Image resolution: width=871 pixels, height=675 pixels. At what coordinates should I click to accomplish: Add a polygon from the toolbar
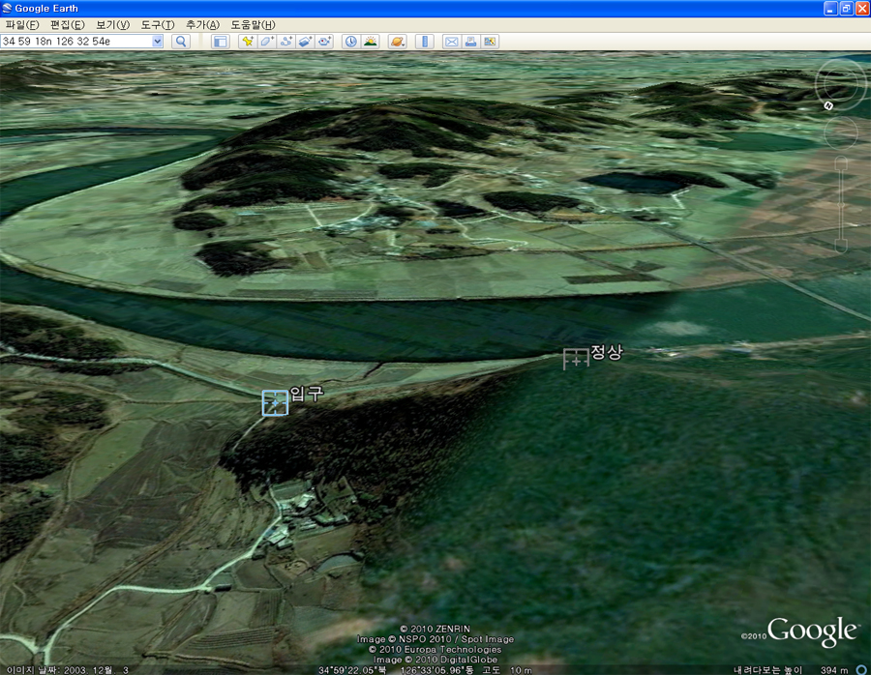click(267, 42)
